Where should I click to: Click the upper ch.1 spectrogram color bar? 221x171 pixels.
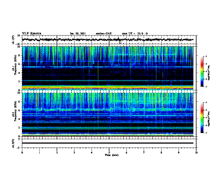click(x=202, y=72)
